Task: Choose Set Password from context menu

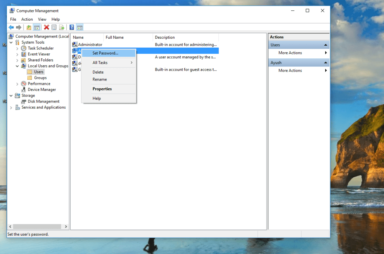Action: click(x=105, y=53)
